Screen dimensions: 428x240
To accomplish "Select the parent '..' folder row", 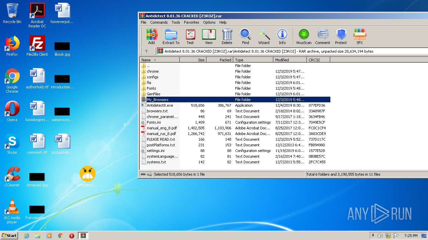I will click(235, 66).
